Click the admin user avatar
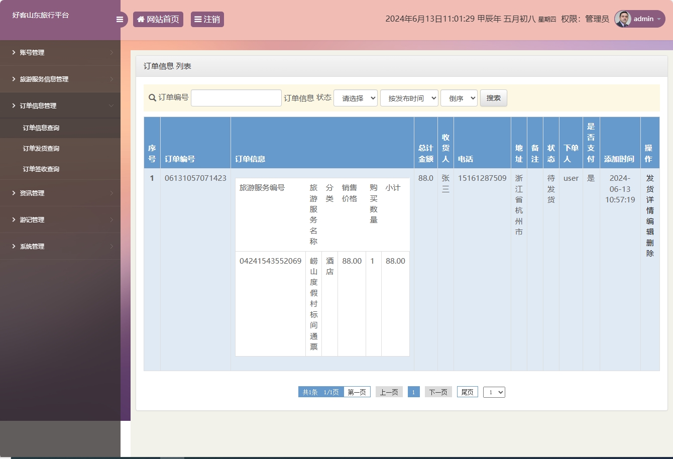The width and height of the screenshot is (673, 459). tap(623, 19)
